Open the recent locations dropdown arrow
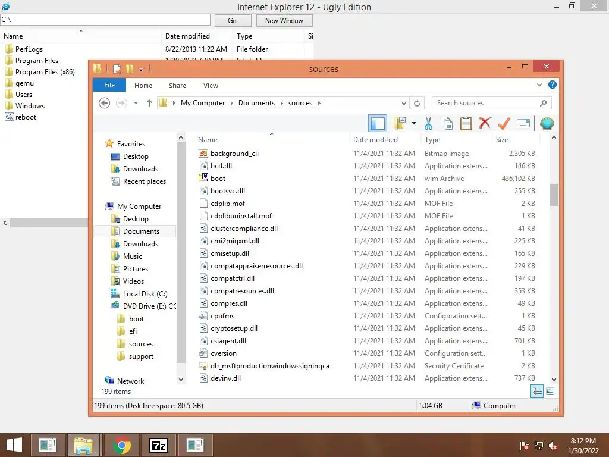This screenshot has height=457, width=609. tap(136, 103)
